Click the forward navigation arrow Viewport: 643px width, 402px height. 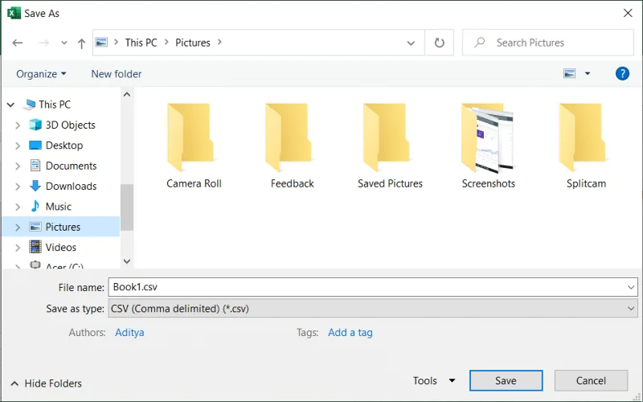click(x=43, y=43)
